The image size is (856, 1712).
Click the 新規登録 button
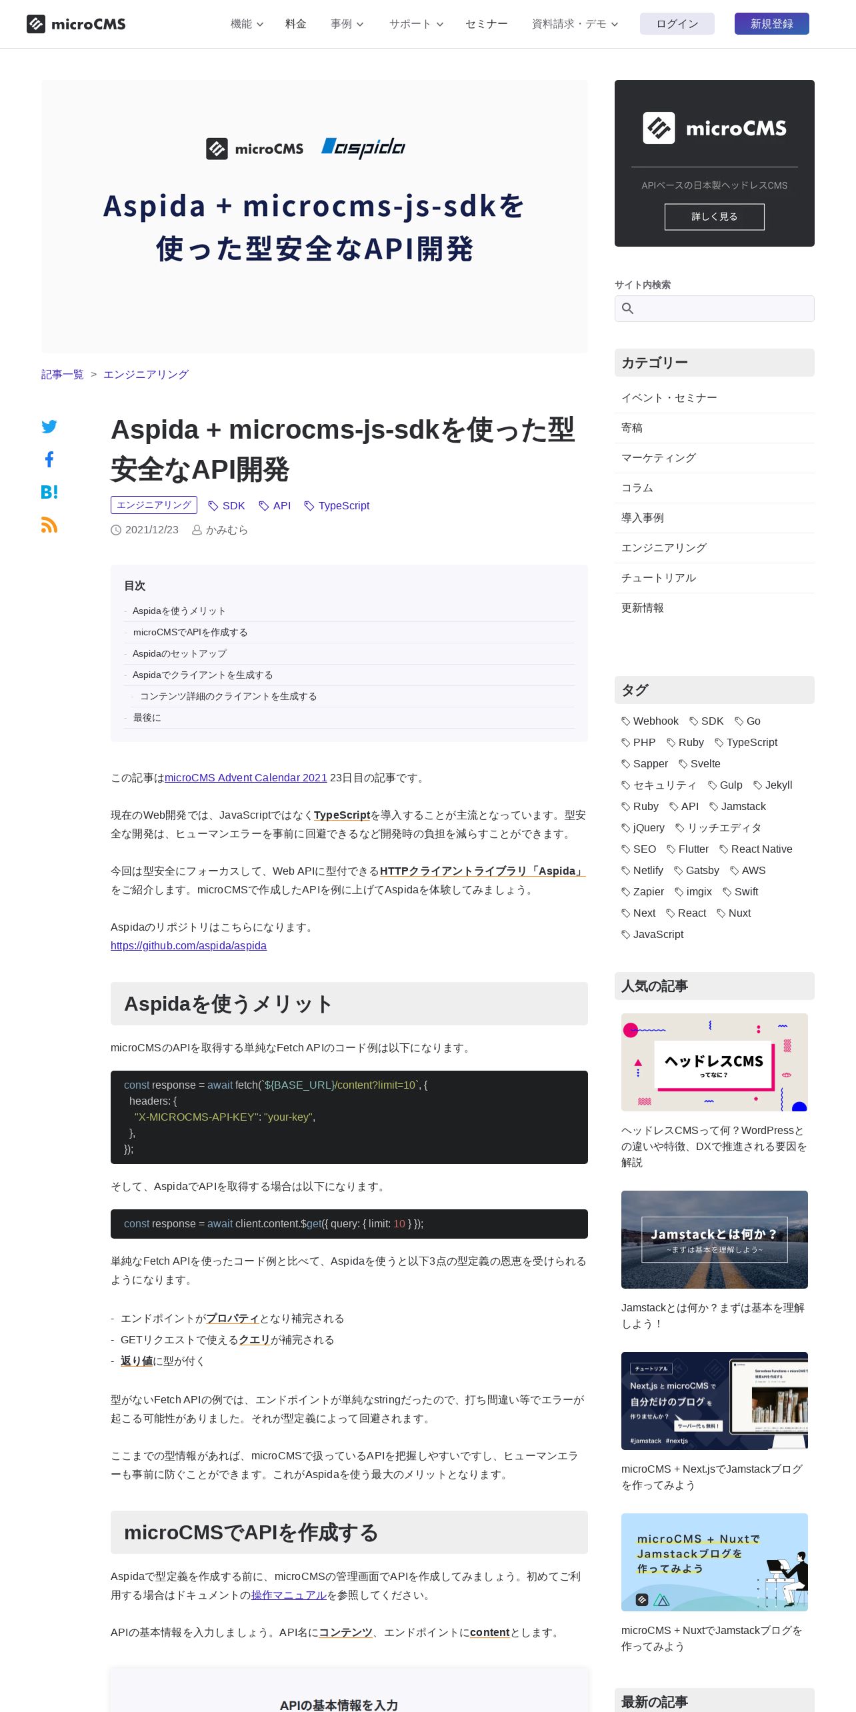pyautogui.click(x=772, y=24)
